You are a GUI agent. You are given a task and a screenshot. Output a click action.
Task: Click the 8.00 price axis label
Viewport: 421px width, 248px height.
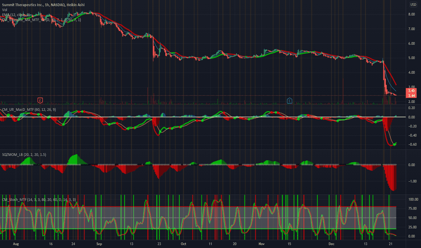pos(412,14)
